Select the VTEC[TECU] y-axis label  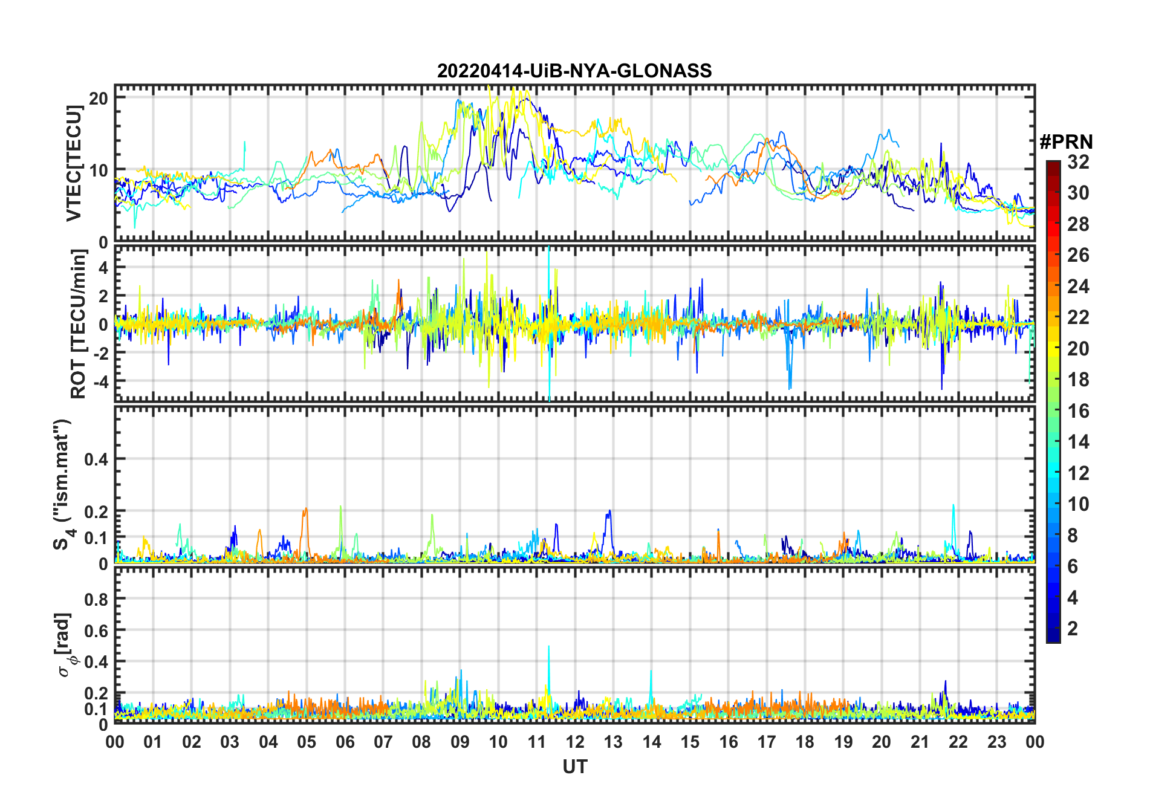tap(74, 163)
